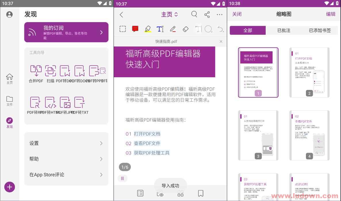The image size is (341, 201).
Task: Open the 获取PDF处理工具 page thumbnail
Action: [258, 187]
